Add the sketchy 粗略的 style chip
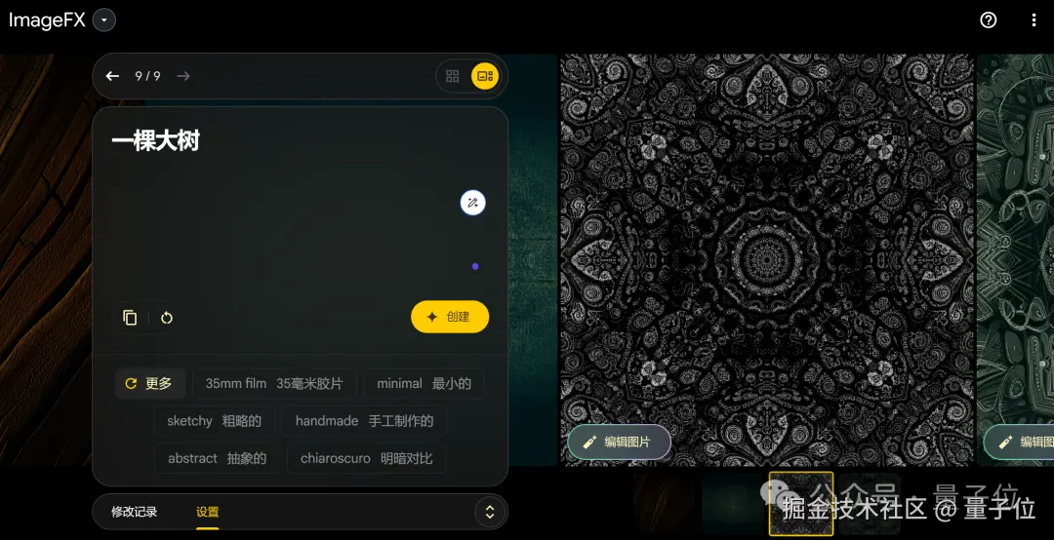Screen dimensions: 1054x540 tap(214, 421)
